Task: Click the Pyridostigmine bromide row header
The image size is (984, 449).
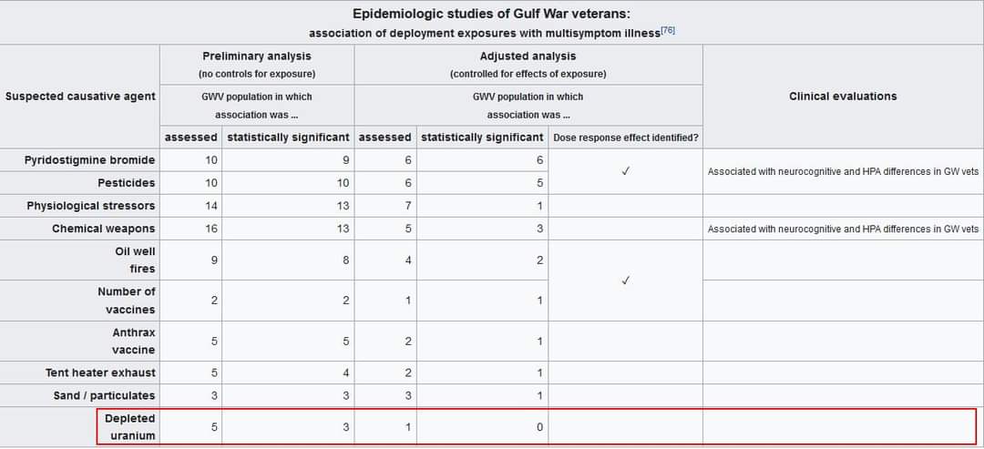Action: (89, 160)
